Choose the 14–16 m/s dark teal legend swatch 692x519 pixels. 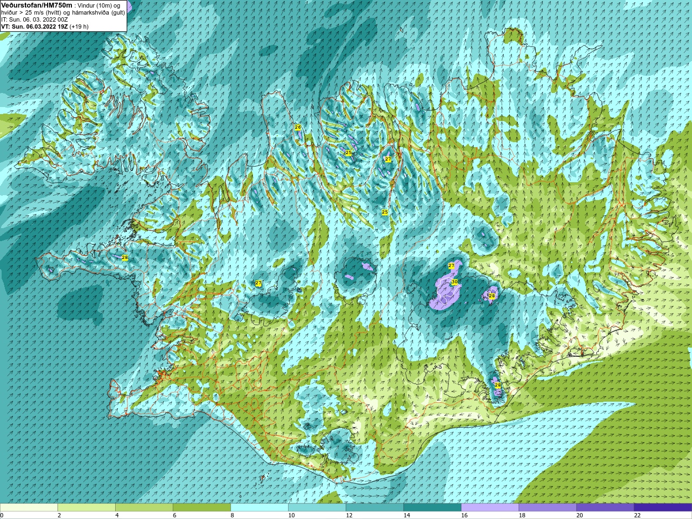[x=432, y=508]
